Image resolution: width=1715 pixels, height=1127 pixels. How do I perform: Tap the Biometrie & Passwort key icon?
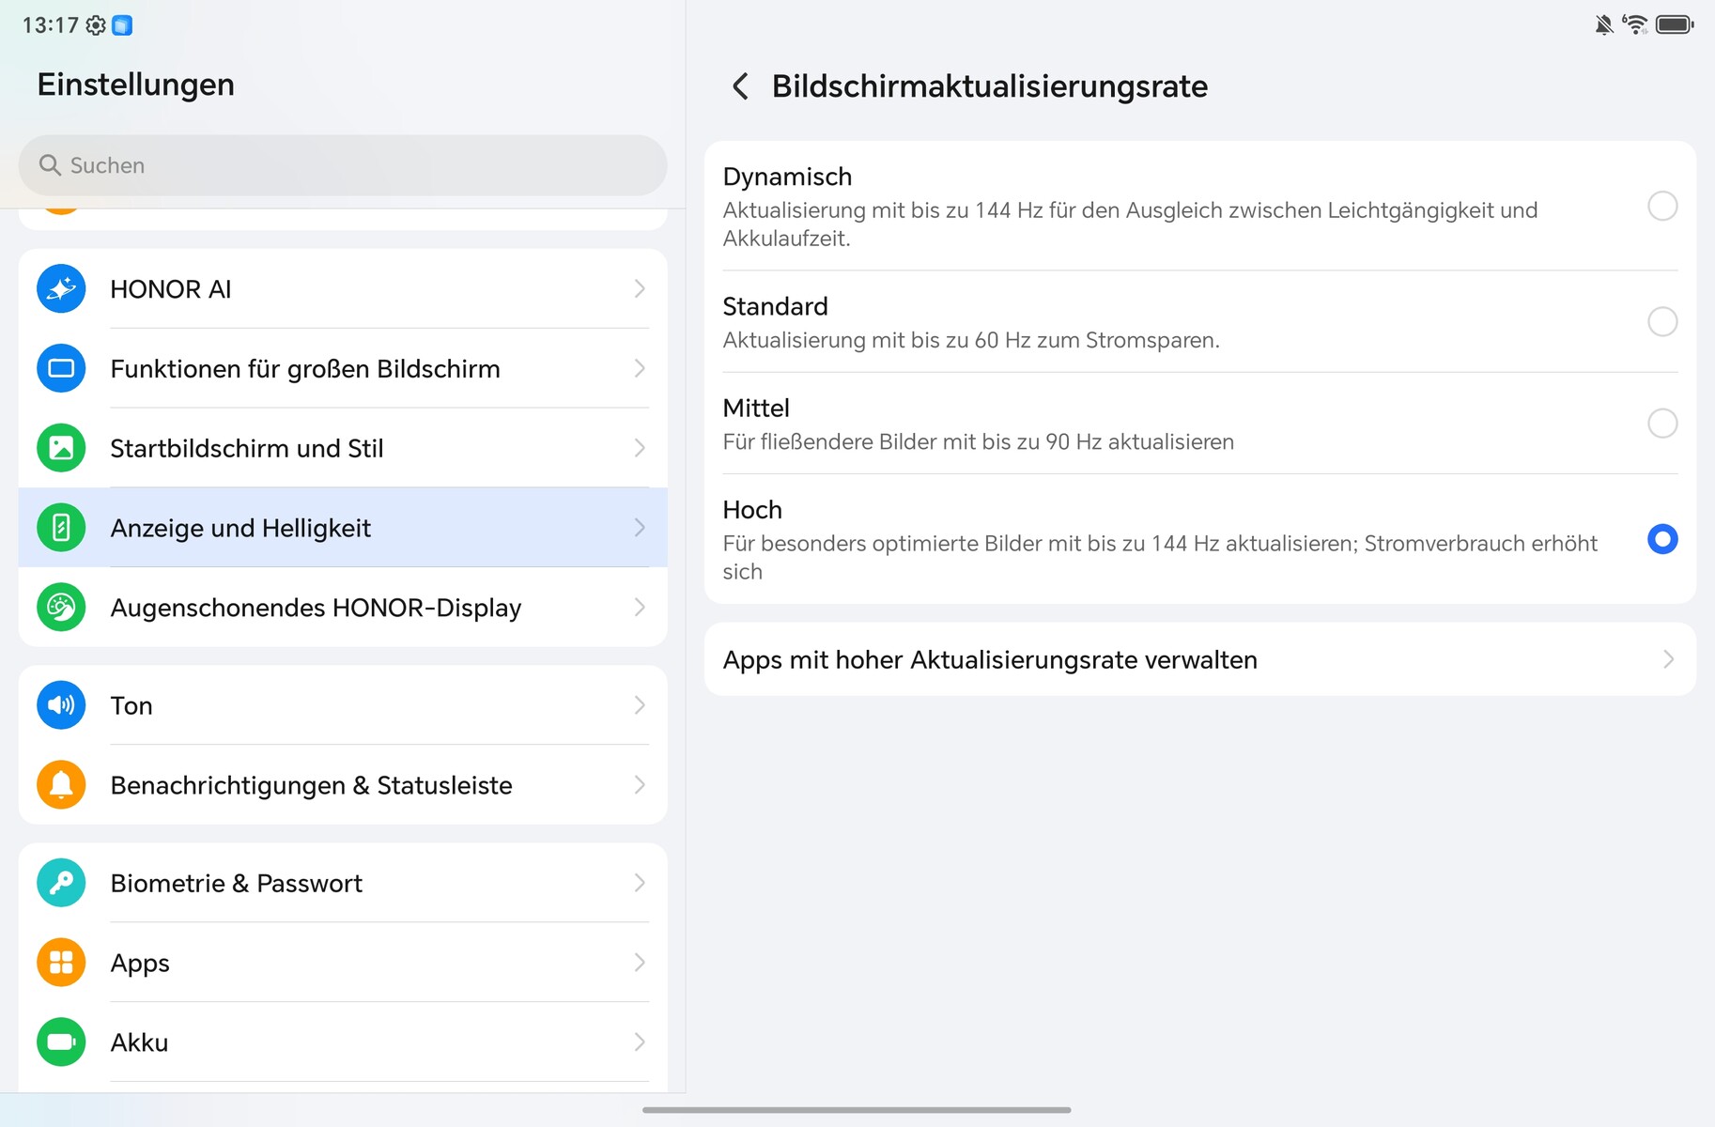pyautogui.click(x=61, y=883)
